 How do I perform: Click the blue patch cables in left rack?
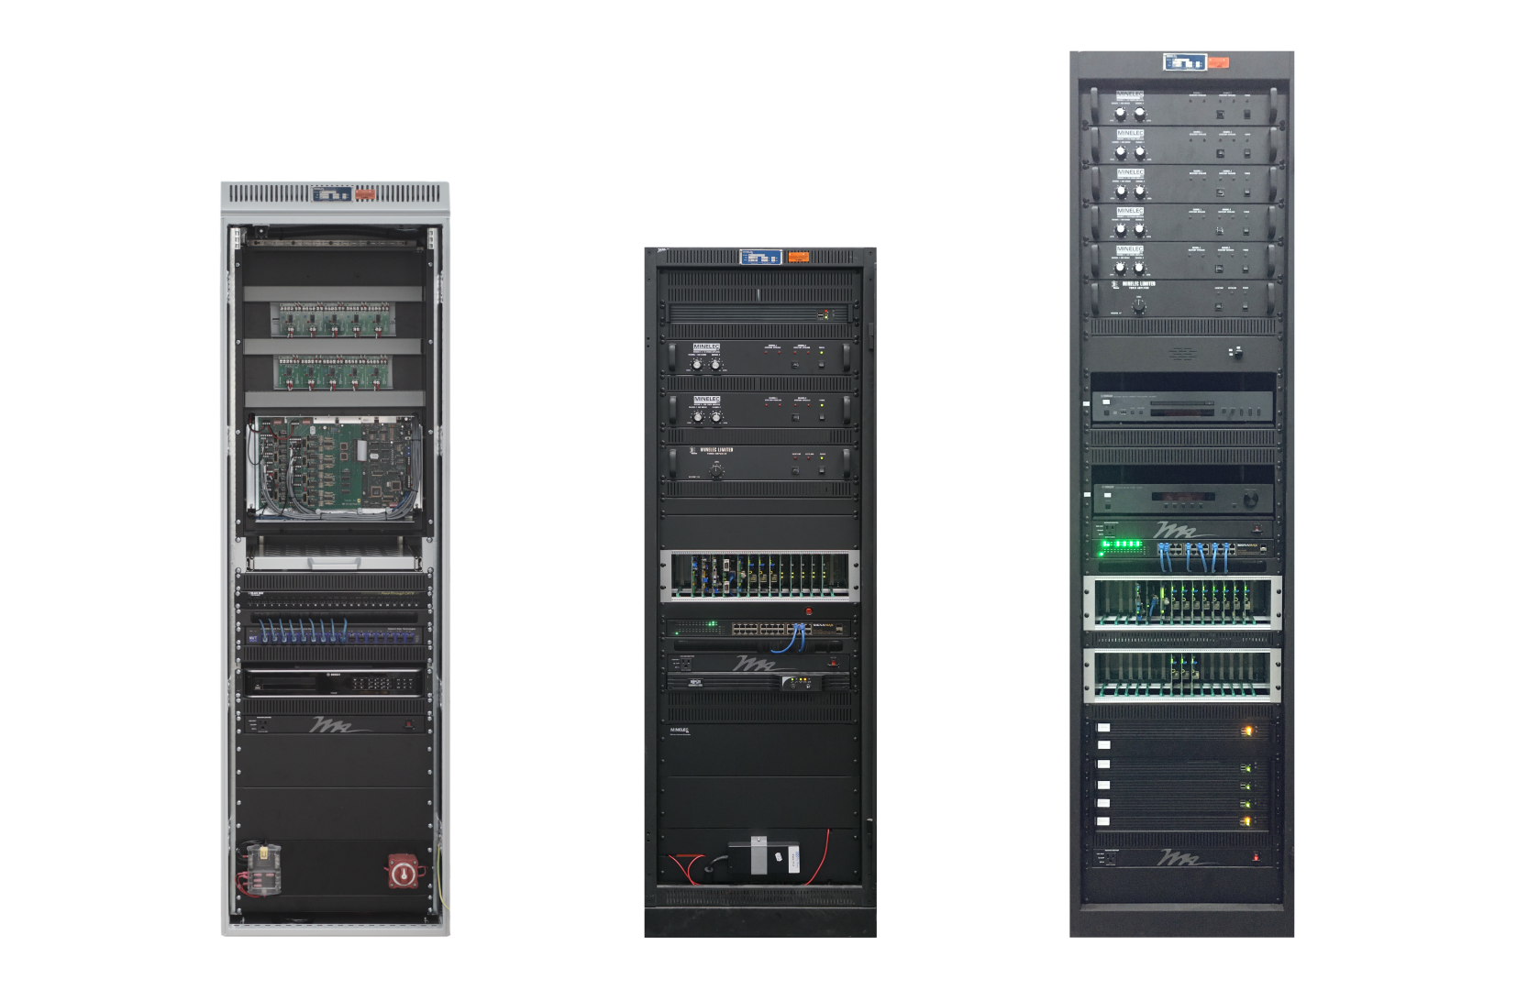[x=303, y=631]
